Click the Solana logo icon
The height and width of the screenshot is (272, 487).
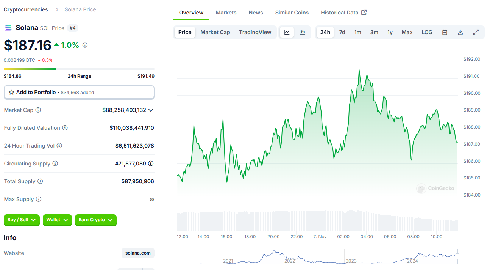(8, 28)
